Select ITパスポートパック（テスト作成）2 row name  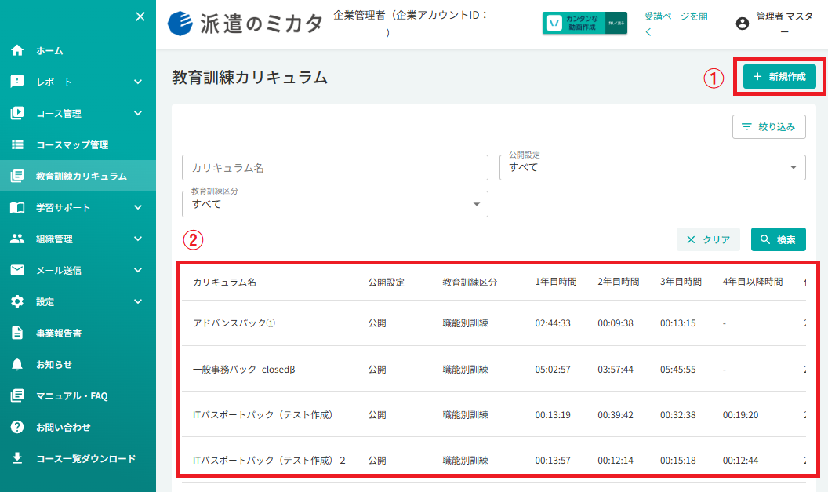point(269,461)
